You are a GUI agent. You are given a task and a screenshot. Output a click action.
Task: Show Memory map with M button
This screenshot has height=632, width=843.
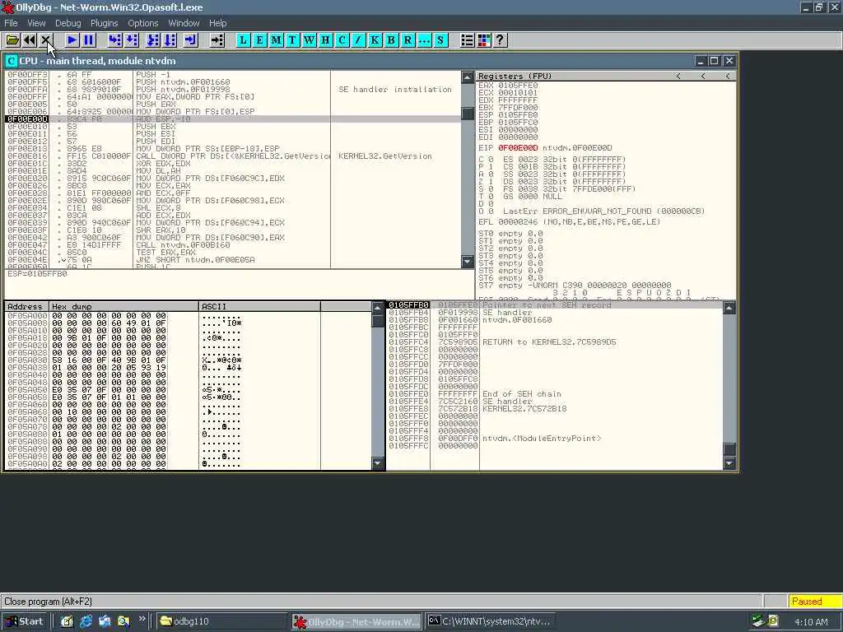click(277, 40)
